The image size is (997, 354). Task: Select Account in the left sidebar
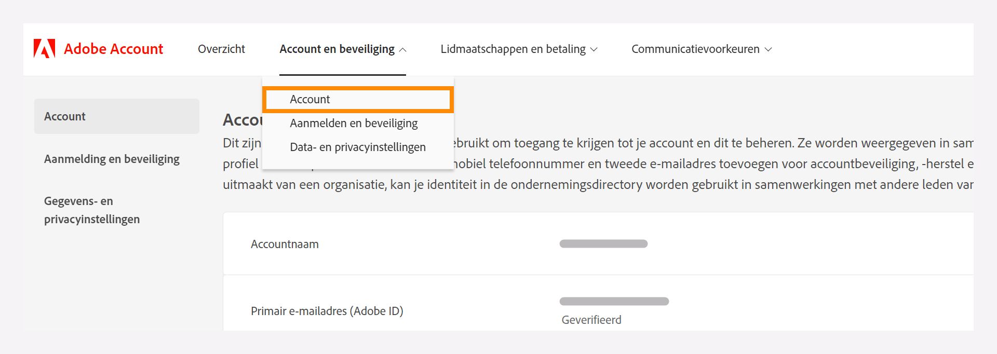[64, 116]
